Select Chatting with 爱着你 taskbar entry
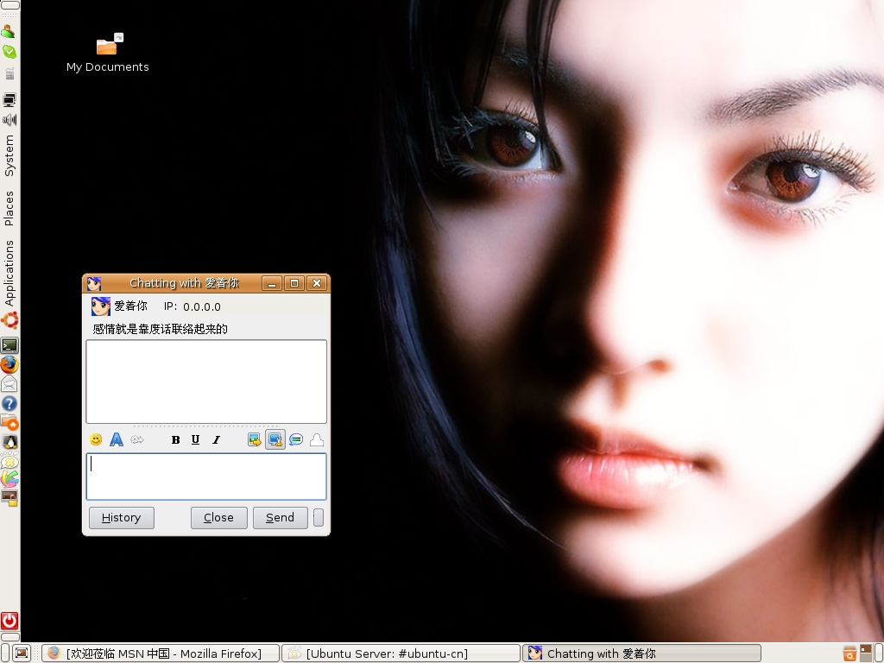The image size is (884, 663). point(641,654)
